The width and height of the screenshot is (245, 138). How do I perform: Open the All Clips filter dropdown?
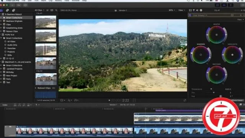(39, 10)
